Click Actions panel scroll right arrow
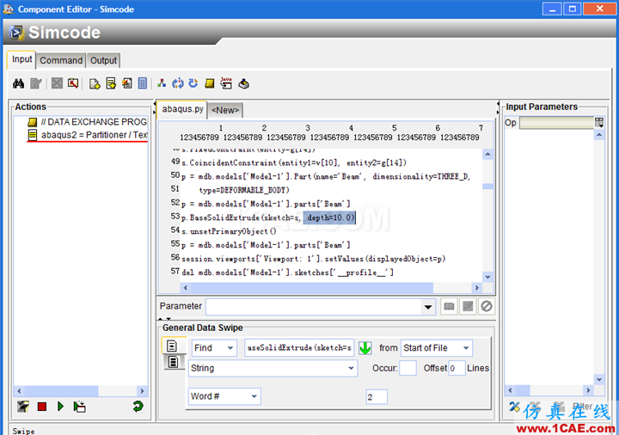 (x=142, y=391)
